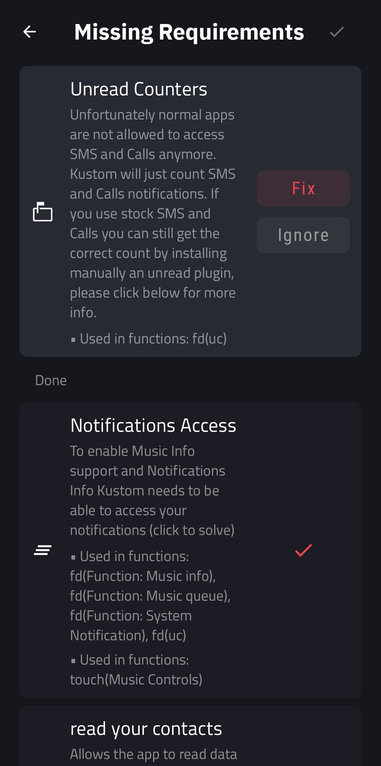The height and width of the screenshot is (766, 381).
Task: Tap the 'fd(Function: Music info)' entry
Action: pos(143,576)
